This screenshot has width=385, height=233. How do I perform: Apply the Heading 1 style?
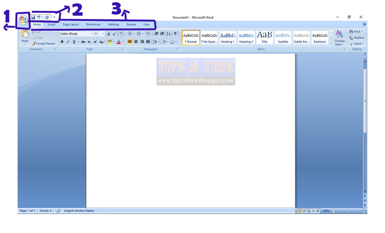click(x=227, y=37)
